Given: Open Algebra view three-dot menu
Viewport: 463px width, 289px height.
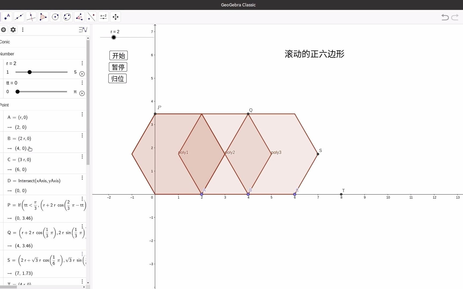Looking at the screenshot, I should click(x=23, y=30).
